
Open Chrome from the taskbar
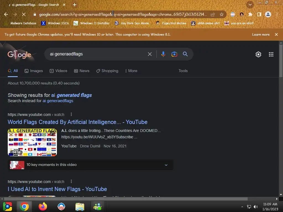pyautogui.click(x=24, y=206)
